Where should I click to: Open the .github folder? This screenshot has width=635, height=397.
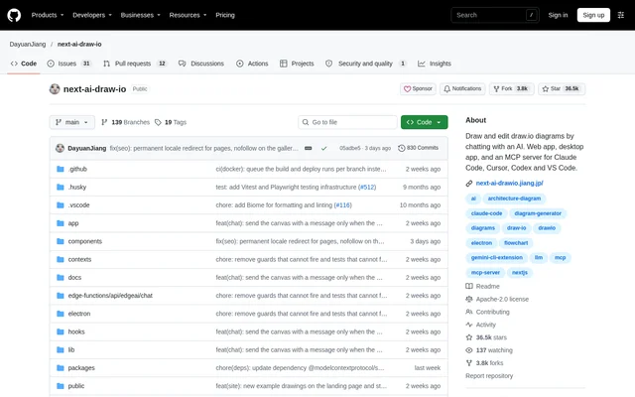pyautogui.click(x=77, y=169)
